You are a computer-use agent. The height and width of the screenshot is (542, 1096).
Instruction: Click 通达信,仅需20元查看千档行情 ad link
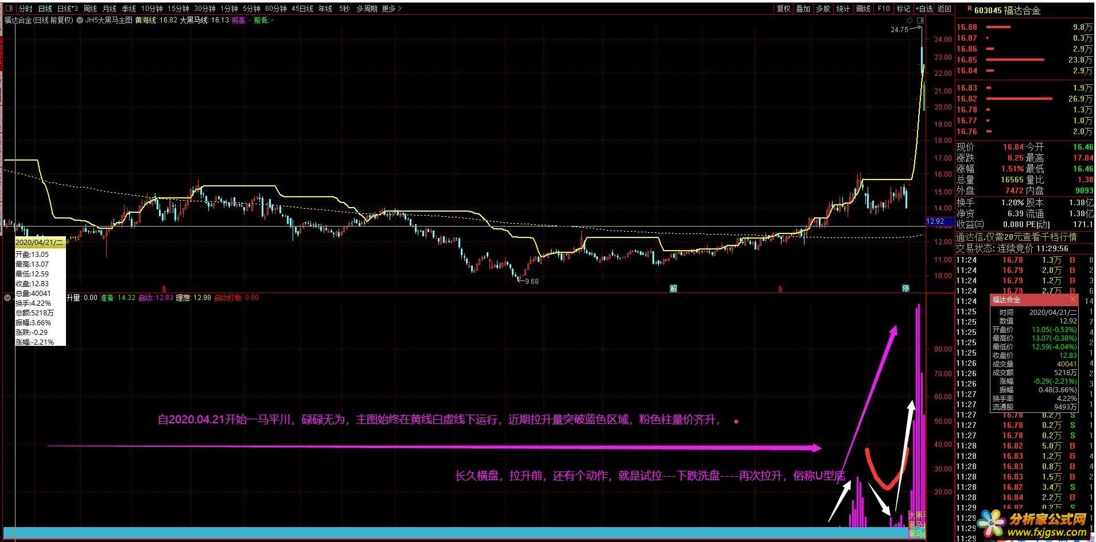1016,237
